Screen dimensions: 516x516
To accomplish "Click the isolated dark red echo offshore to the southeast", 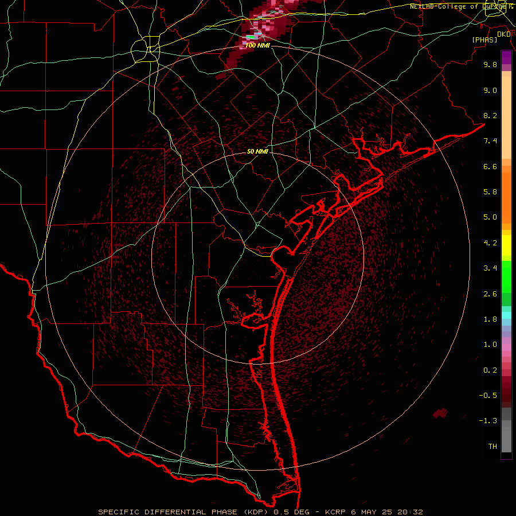I will point(440,413).
